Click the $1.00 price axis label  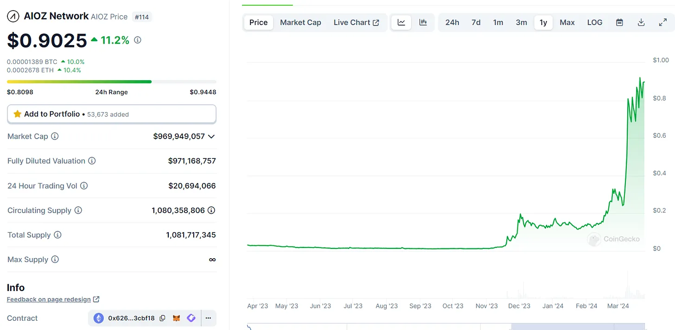661,60
